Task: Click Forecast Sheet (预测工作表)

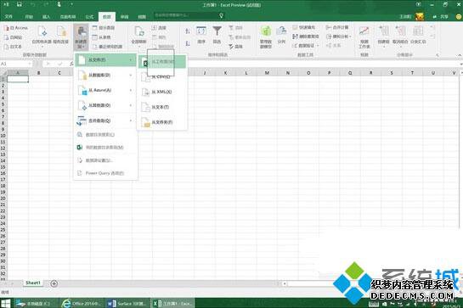Action: pos(364,36)
